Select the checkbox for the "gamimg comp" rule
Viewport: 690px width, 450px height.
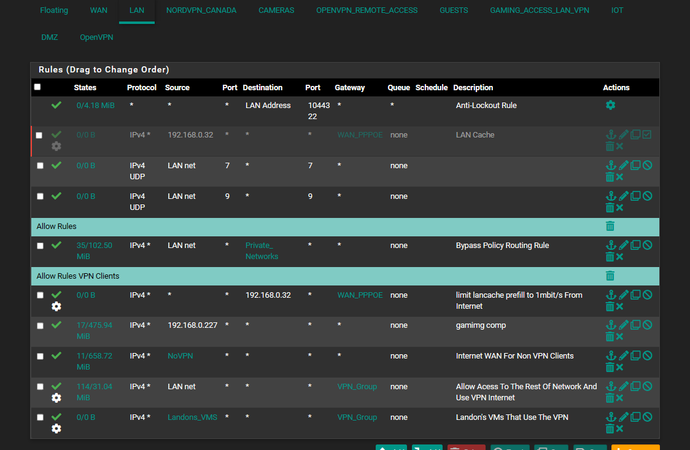point(40,325)
